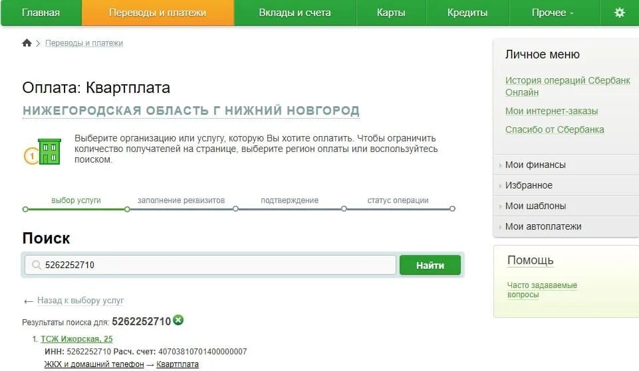639x371 pixels.
Task: Click the Оплата: Квартплата page title
Action: click(x=96, y=88)
